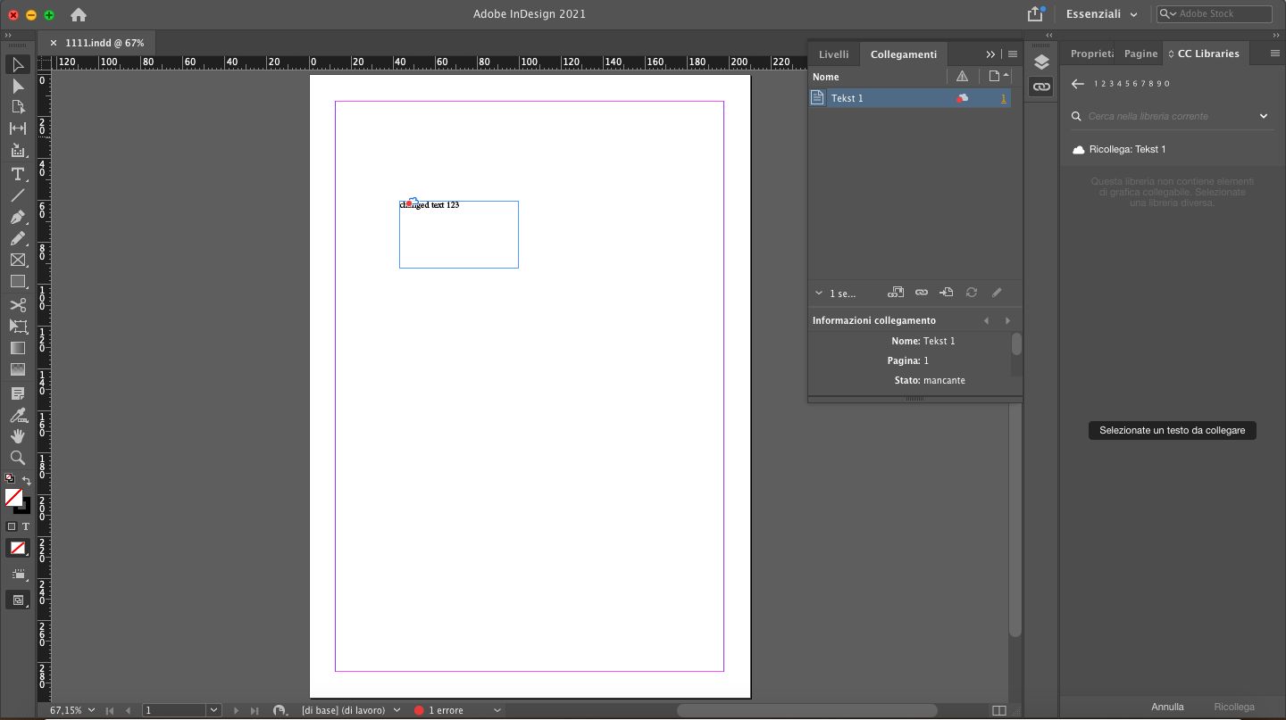Activate the Eyedropper tool
Image resolution: width=1286 pixels, height=720 pixels.
(18, 416)
